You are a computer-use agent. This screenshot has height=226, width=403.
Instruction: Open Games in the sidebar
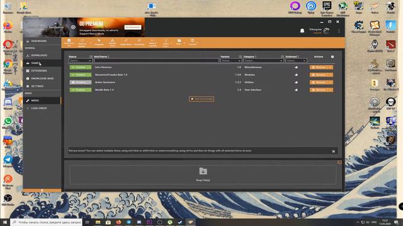[x=42, y=63]
